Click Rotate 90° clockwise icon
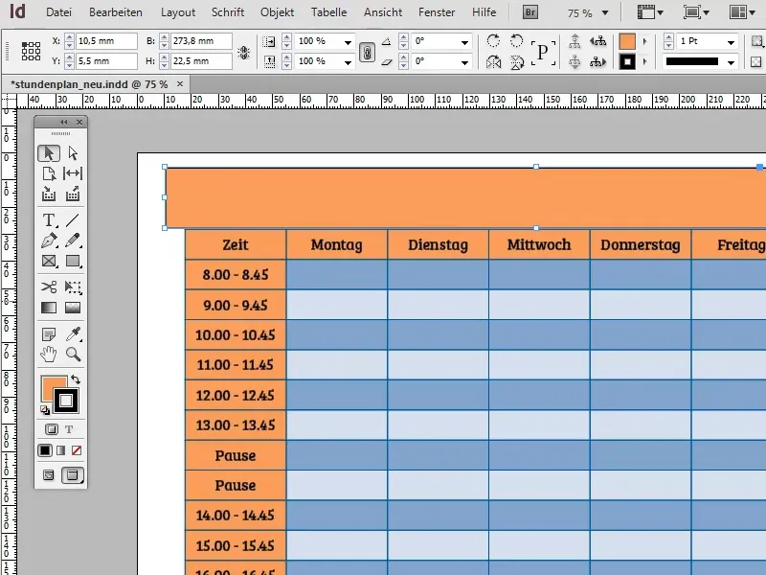The width and height of the screenshot is (766, 575). point(493,40)
